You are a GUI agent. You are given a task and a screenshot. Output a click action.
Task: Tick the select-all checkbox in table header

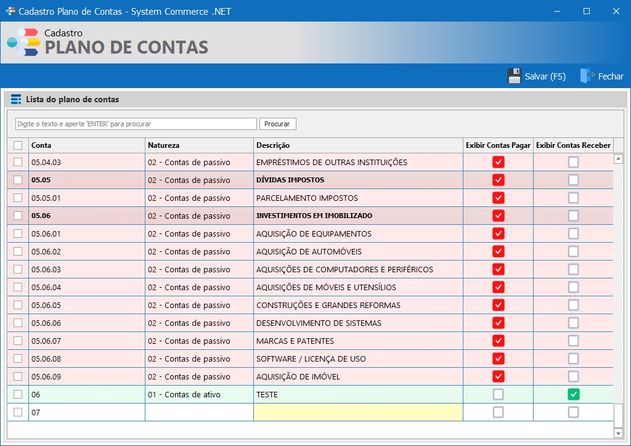click(x=18, y=145)
